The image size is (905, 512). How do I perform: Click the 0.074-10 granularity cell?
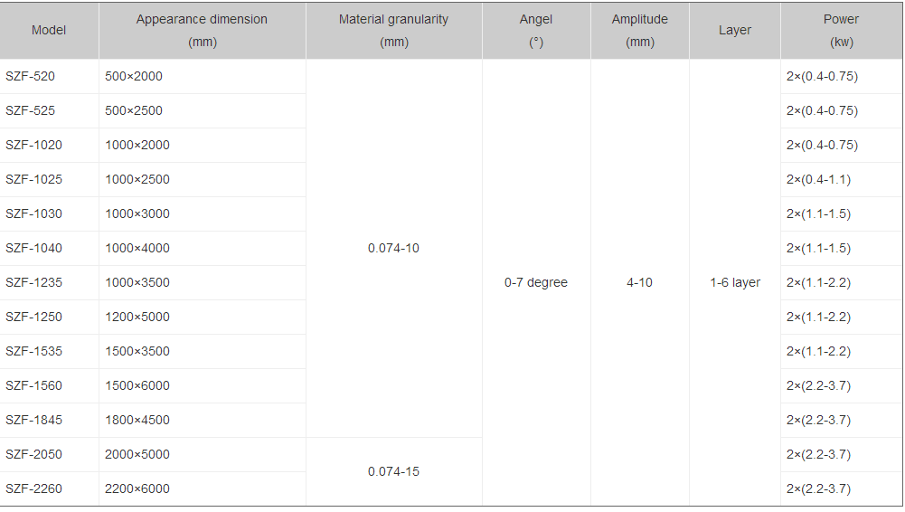pos(393,248)
